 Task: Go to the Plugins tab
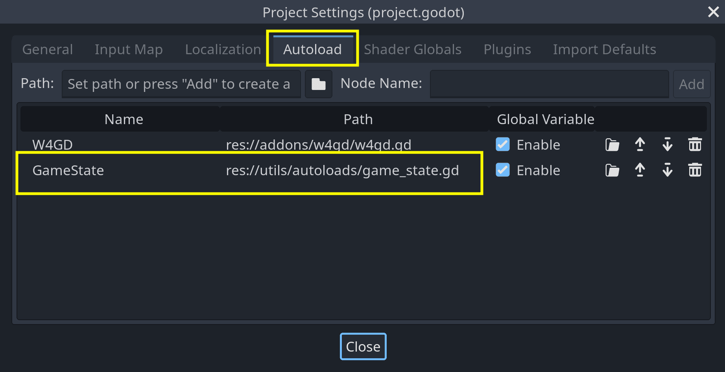click(x=507, y=49)
